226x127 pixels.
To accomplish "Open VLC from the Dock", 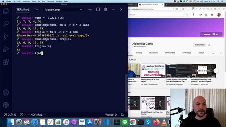I will point(164,122).
